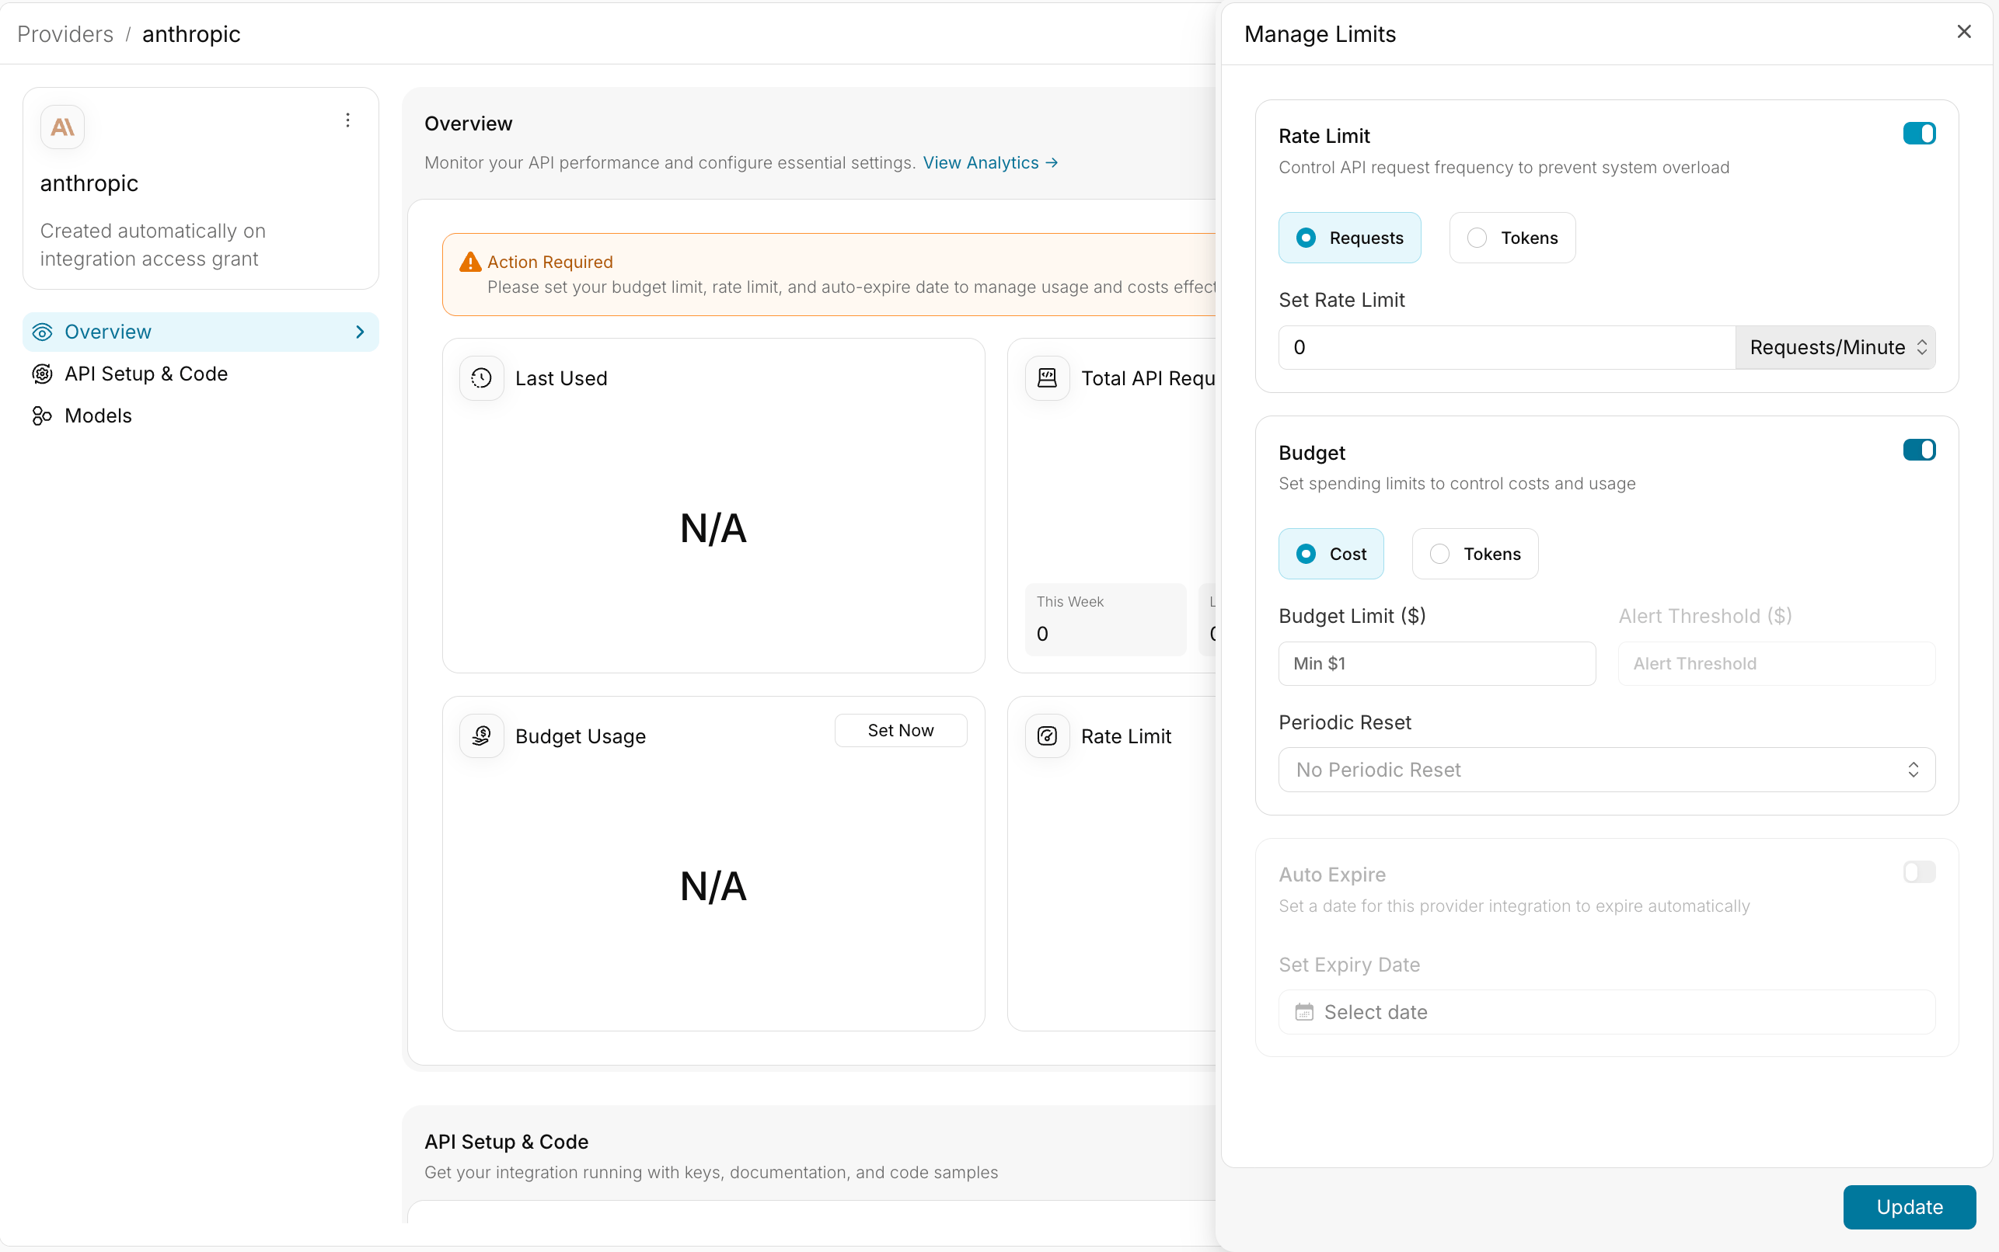Click the Set Expiry Date label
The width and height of the screenshot is (1999, 1252).
(1348, 965)
